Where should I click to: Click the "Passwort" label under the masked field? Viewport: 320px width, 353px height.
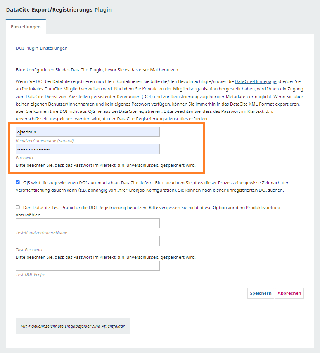pyautogui.click(x=24, y=158)
